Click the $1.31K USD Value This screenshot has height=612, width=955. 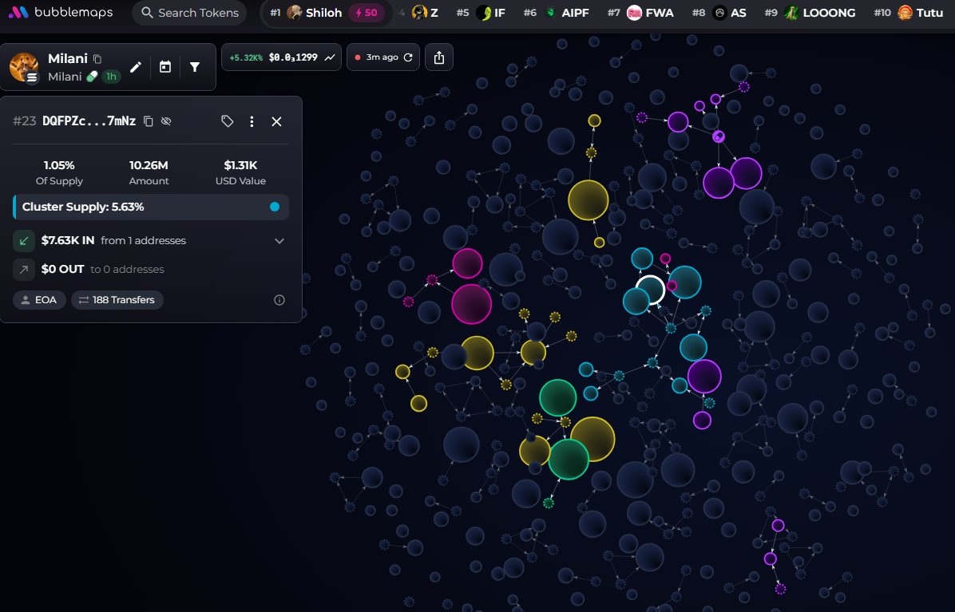[240, 165]
